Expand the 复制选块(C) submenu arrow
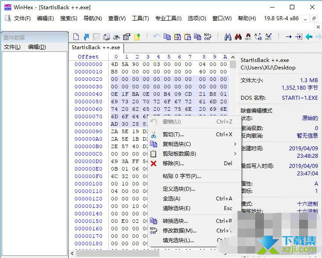 [235, 144]
